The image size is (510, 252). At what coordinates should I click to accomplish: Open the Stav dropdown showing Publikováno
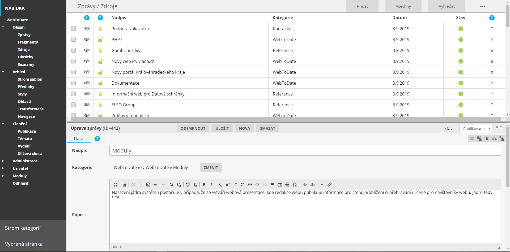476,129
